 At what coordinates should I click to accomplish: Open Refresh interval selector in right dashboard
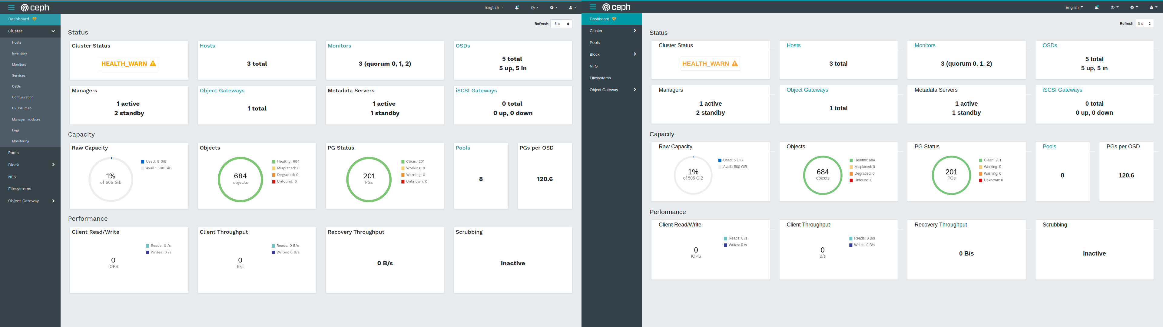1145,24
